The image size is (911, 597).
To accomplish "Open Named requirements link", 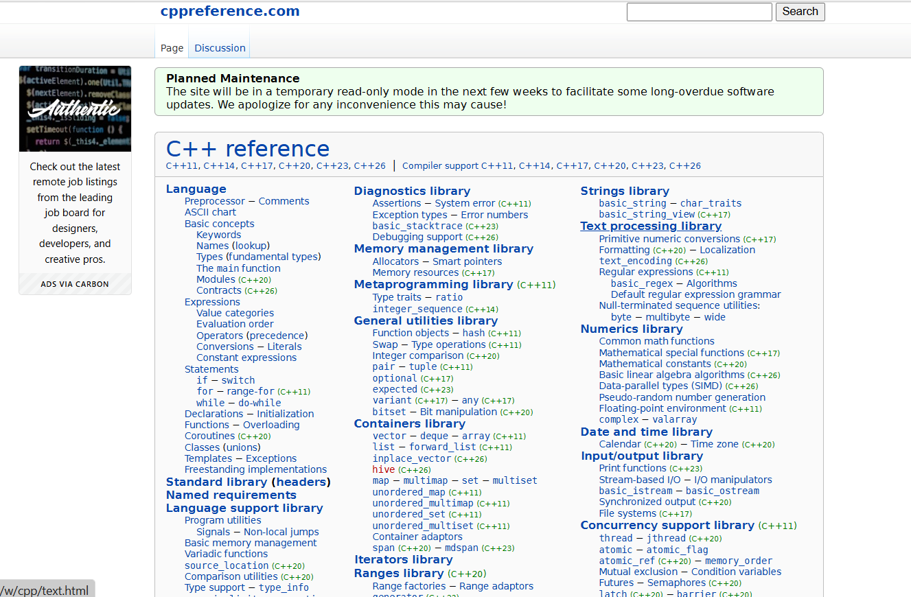I will pos(231,495).
